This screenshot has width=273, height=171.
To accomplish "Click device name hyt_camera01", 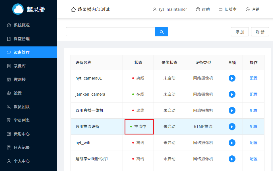I will coord(89,78).
